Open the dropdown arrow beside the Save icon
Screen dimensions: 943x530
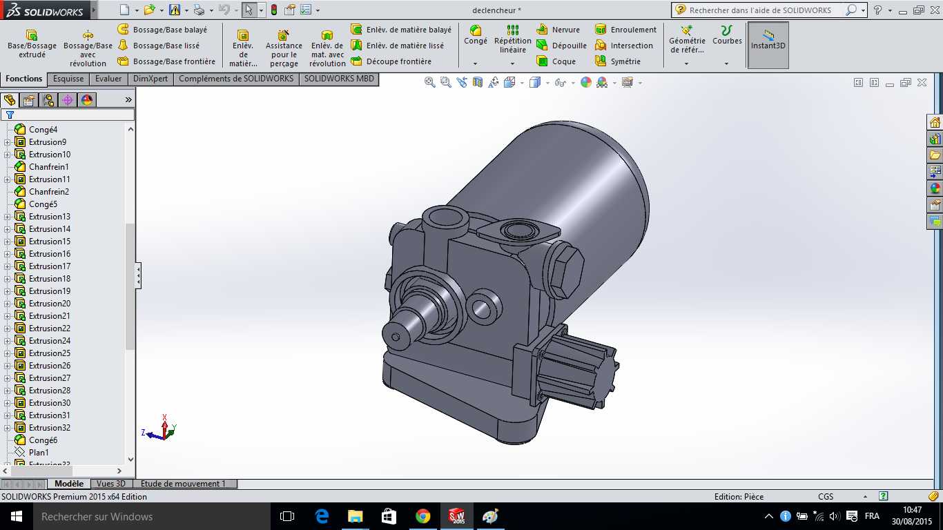(186, 10)
